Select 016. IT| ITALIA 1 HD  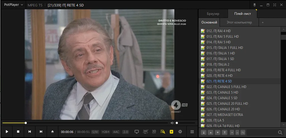coord(240,53)
